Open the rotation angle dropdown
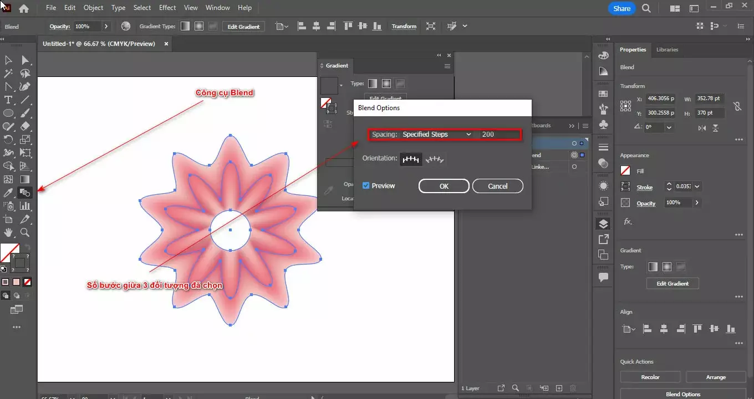 [x=669, y=127]
